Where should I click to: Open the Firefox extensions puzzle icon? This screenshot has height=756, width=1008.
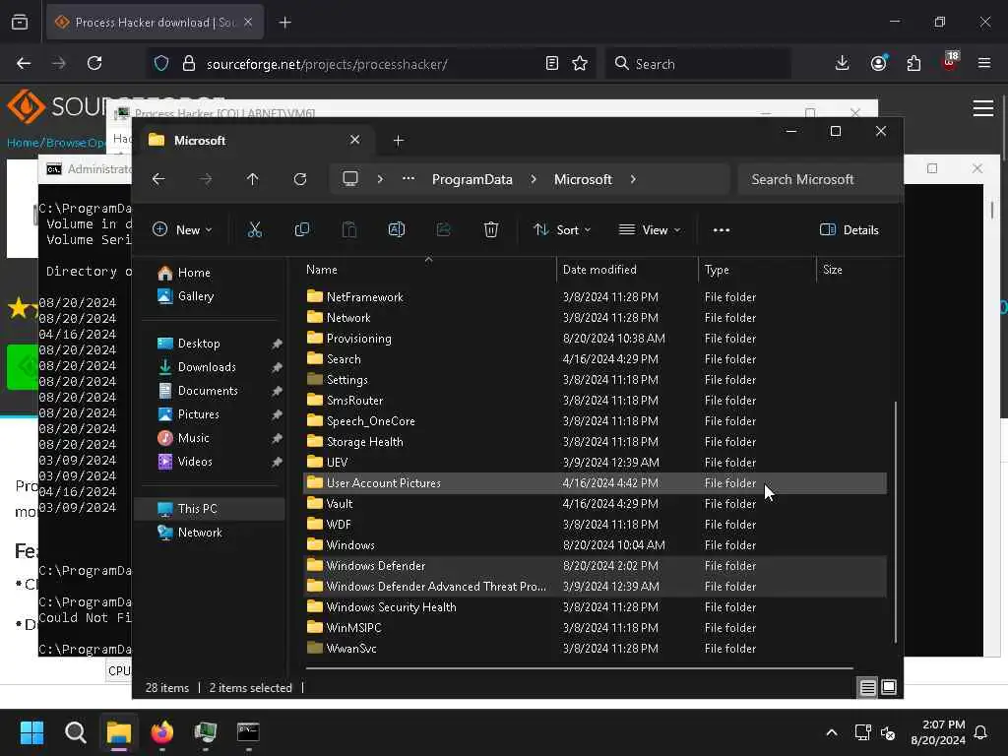coord(913,63)
